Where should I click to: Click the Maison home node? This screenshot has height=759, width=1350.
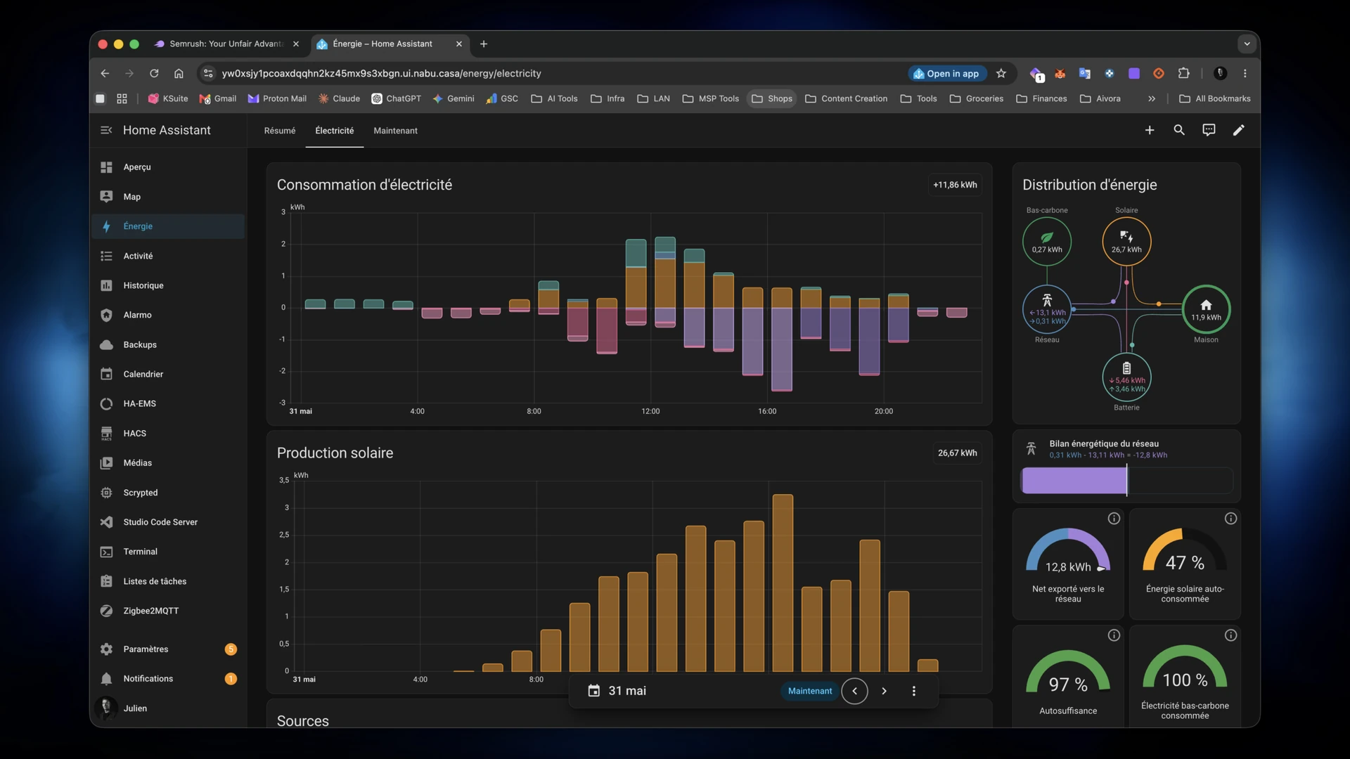1206,309
